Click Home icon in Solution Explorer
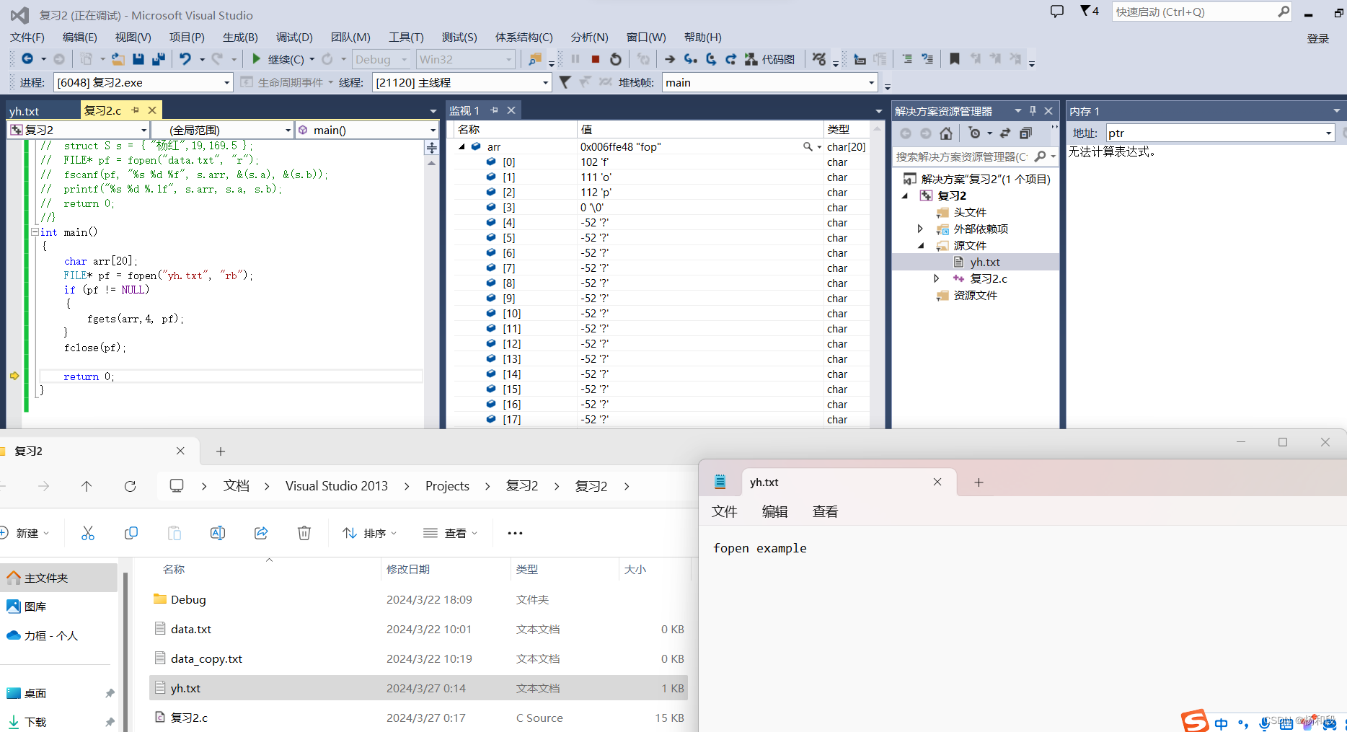1347x732 pixels. [946, 133]
